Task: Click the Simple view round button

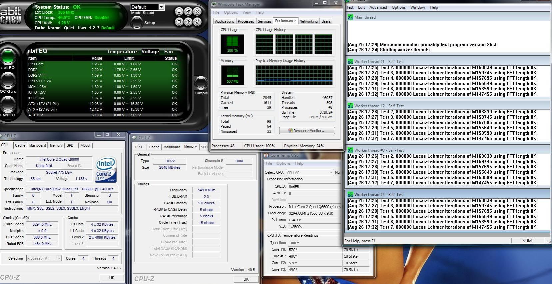Action: [x=201, y=83]
